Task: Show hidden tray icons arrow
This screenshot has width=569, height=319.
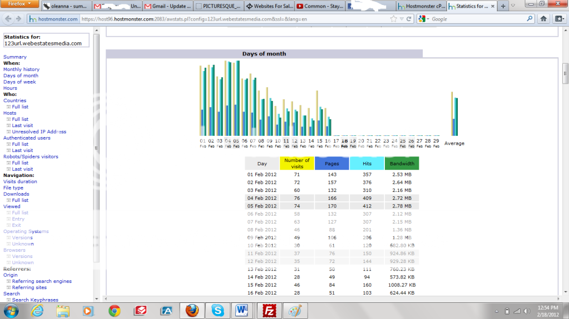Action: pos(497,311)
